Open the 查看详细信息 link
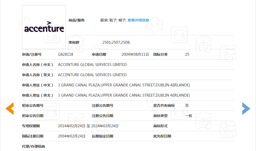This screenshot has width=256, height=151. click(138, 20)
